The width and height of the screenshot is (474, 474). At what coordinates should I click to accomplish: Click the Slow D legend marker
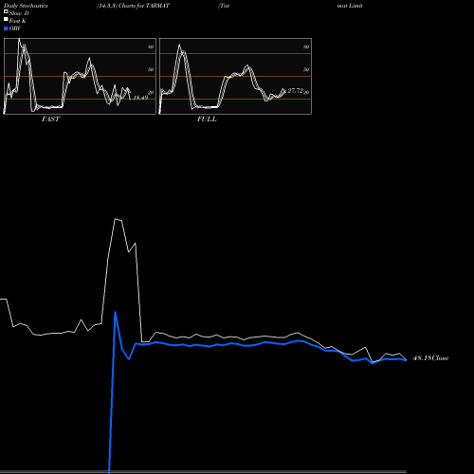pyautogui.click(x=6, y=12)
